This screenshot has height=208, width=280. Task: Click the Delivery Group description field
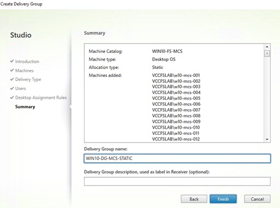[x=177, y=181]
